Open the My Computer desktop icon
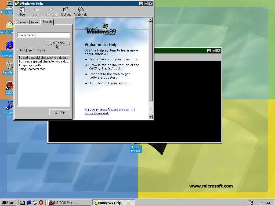This screenshot has height=206, width=275. click(x=9, y=8)
